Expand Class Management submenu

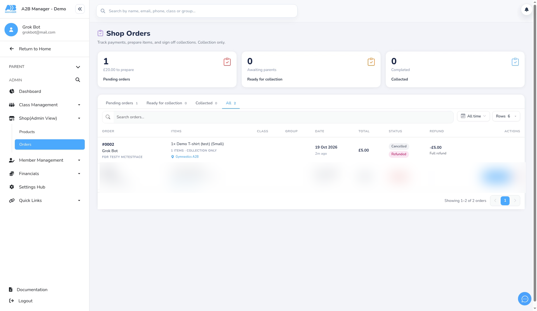79,105
